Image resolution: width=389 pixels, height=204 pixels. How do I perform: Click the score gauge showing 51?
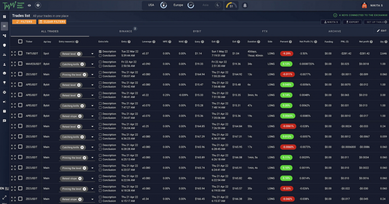point(231,6)
